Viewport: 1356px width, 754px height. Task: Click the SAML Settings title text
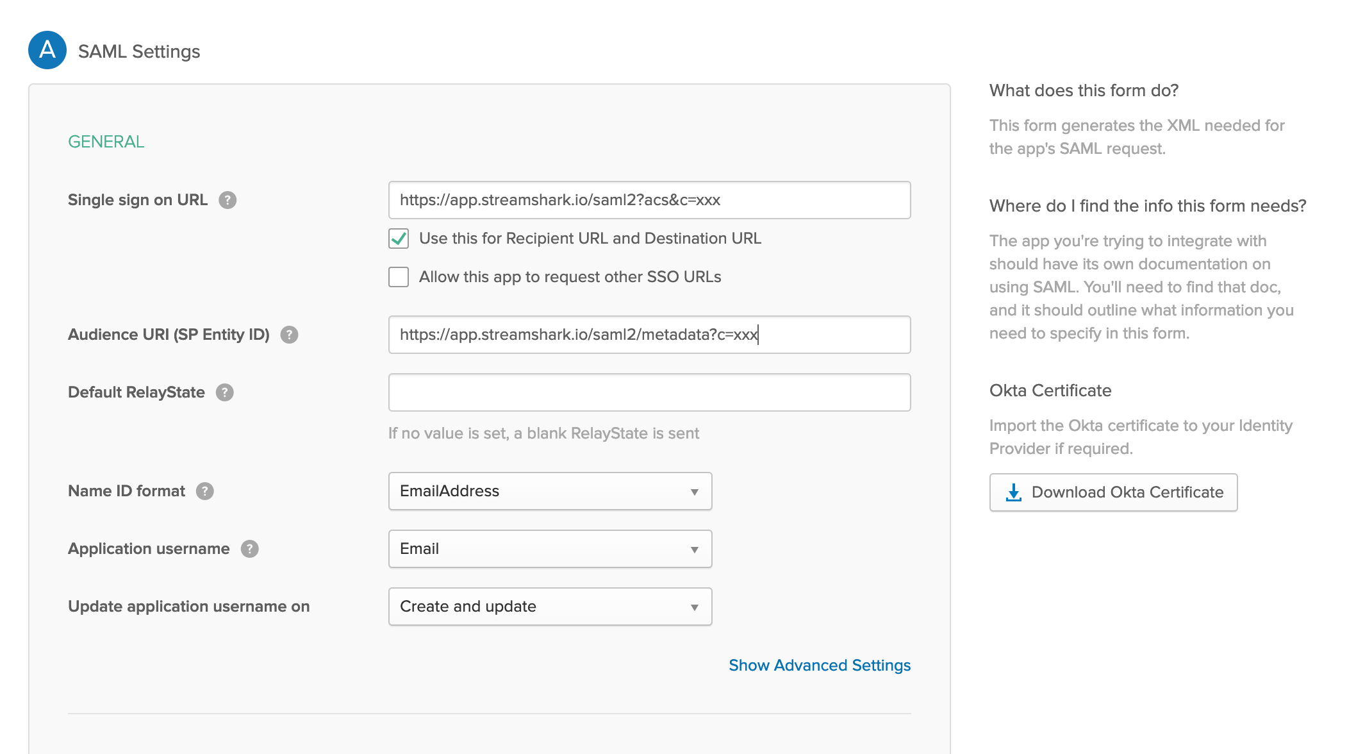coord(139,51)
